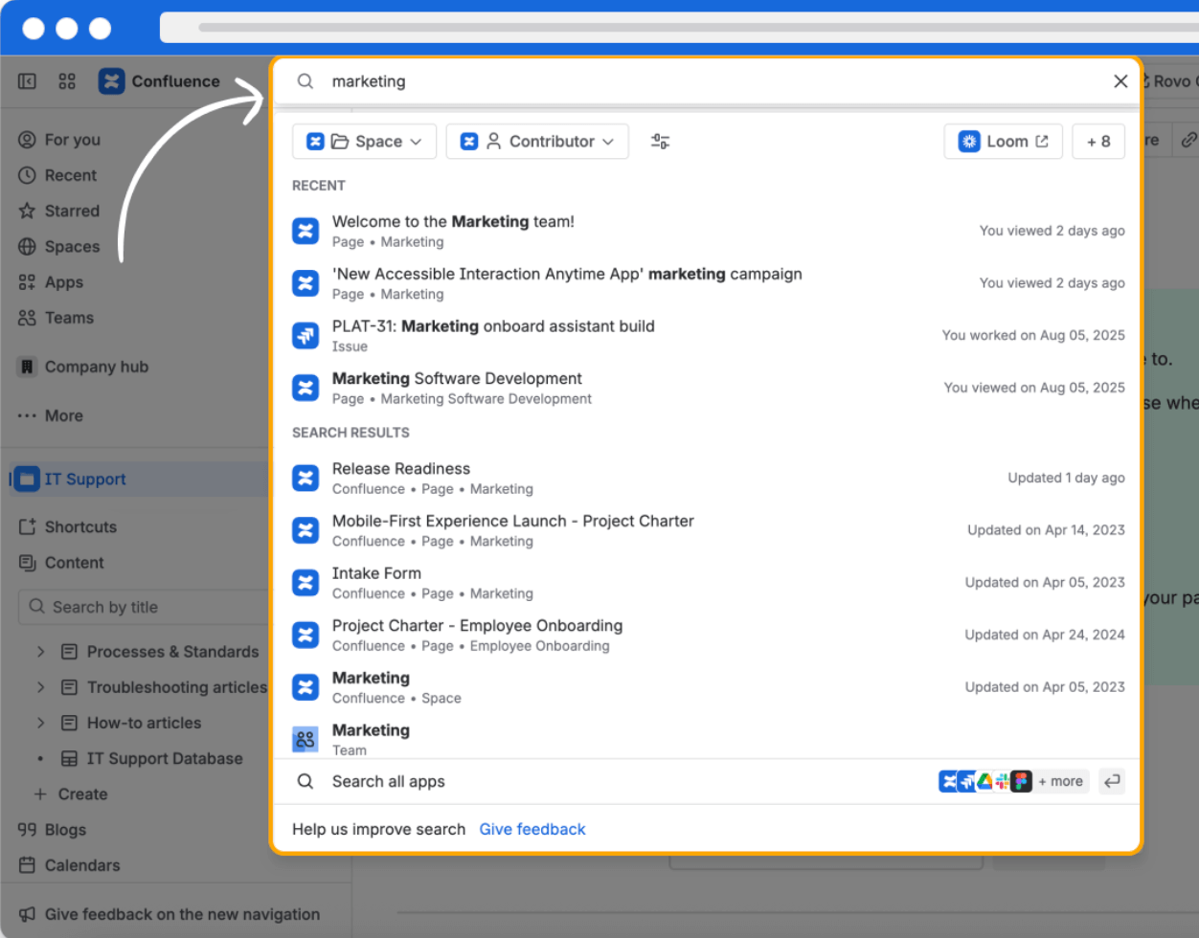The image size is (1199, 938).
Task: Open the PLAT-31 Marketing onboard assistant issue
Action: tap(709, 336)
